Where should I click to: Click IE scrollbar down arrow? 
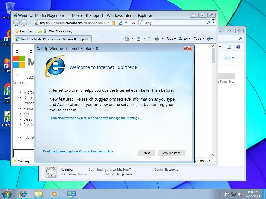click(214, 155)
